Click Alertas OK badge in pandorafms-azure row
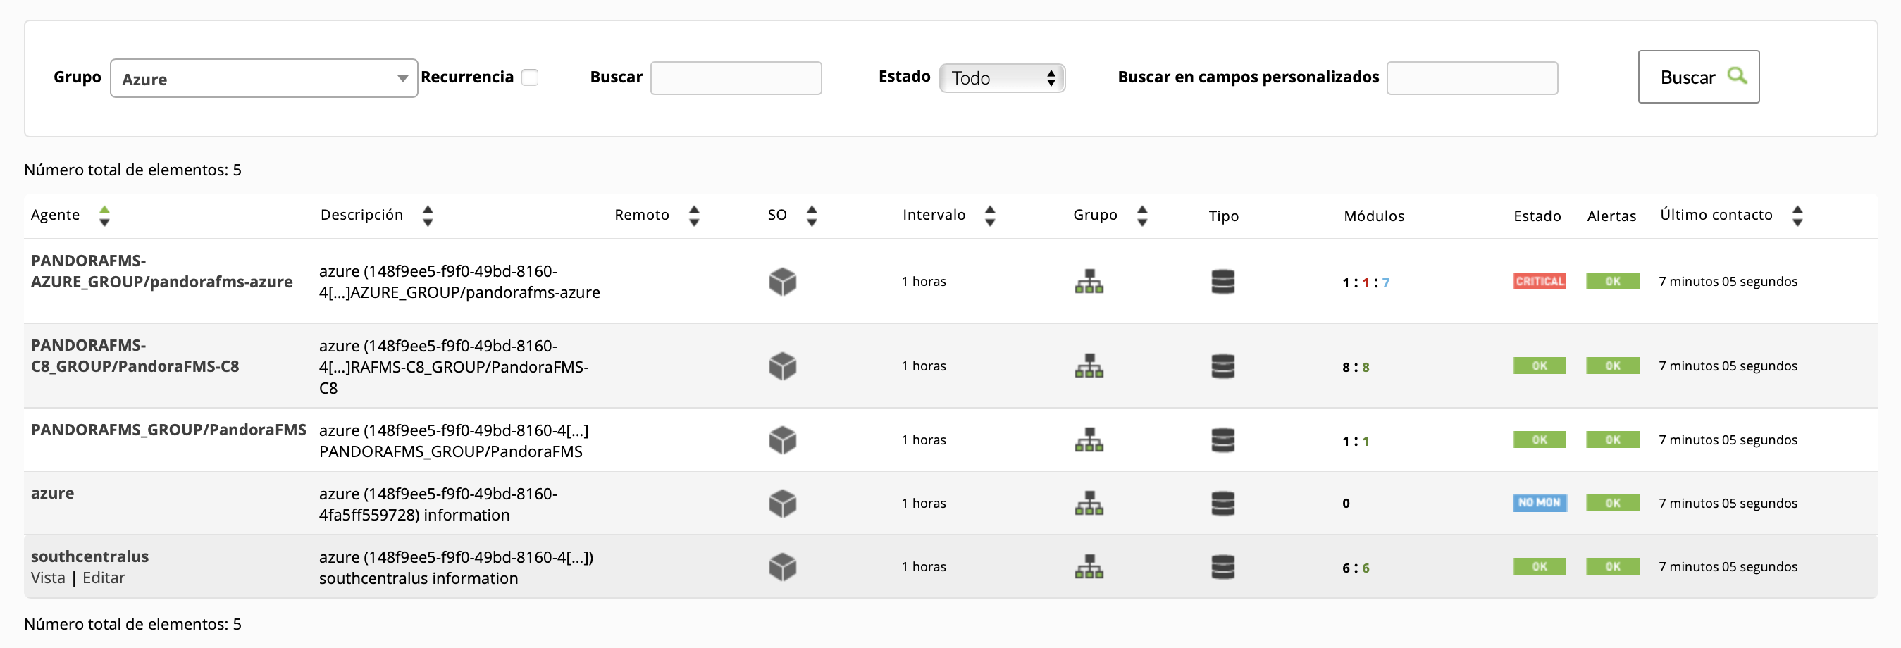This screenshot has width=1901, height=648. coord(1612,281)
